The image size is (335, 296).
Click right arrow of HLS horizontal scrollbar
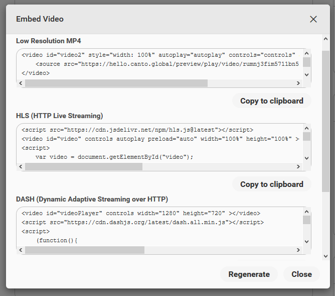[298, 167]
